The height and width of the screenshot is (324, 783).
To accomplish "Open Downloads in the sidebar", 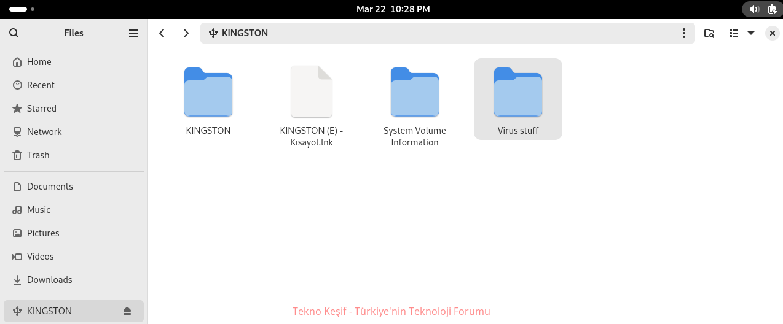I will point(74,280).
